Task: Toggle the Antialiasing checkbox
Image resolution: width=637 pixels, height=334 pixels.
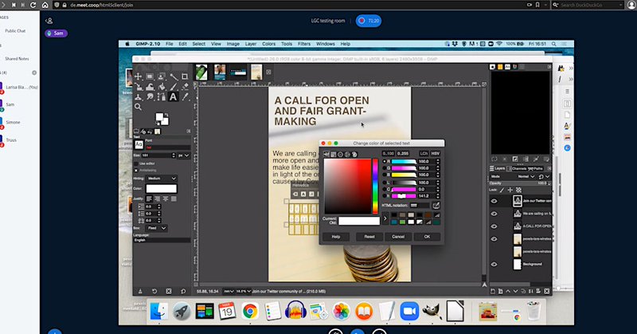Action: [136, 170]
